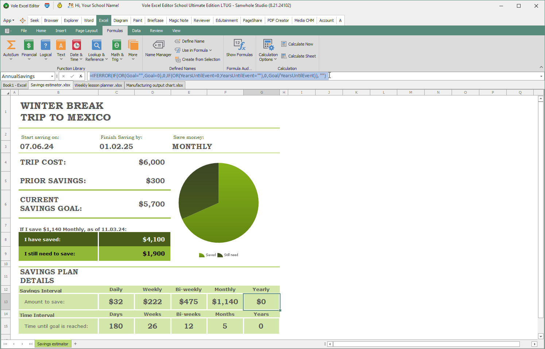Screen dimensions: 545x349
Task: Switch to the Book1 - Excel document
Action: (15, 85)
